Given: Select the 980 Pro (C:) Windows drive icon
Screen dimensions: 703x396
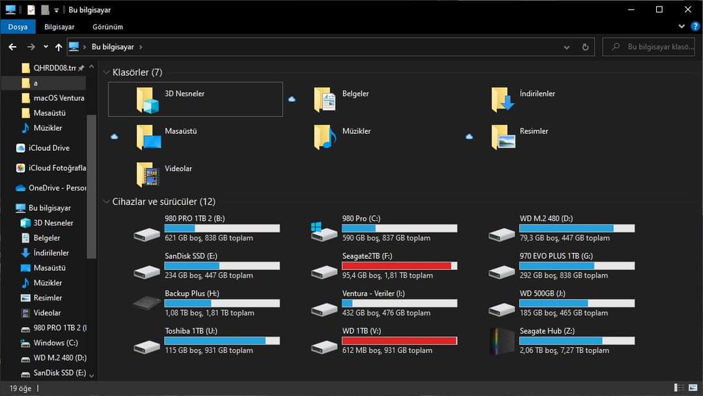Looking at the screenshot, I should pyautogui.click(x=324, y=231).
